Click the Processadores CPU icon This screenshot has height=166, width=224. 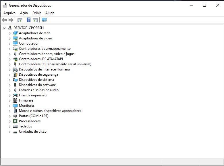[x=15, y=121]
